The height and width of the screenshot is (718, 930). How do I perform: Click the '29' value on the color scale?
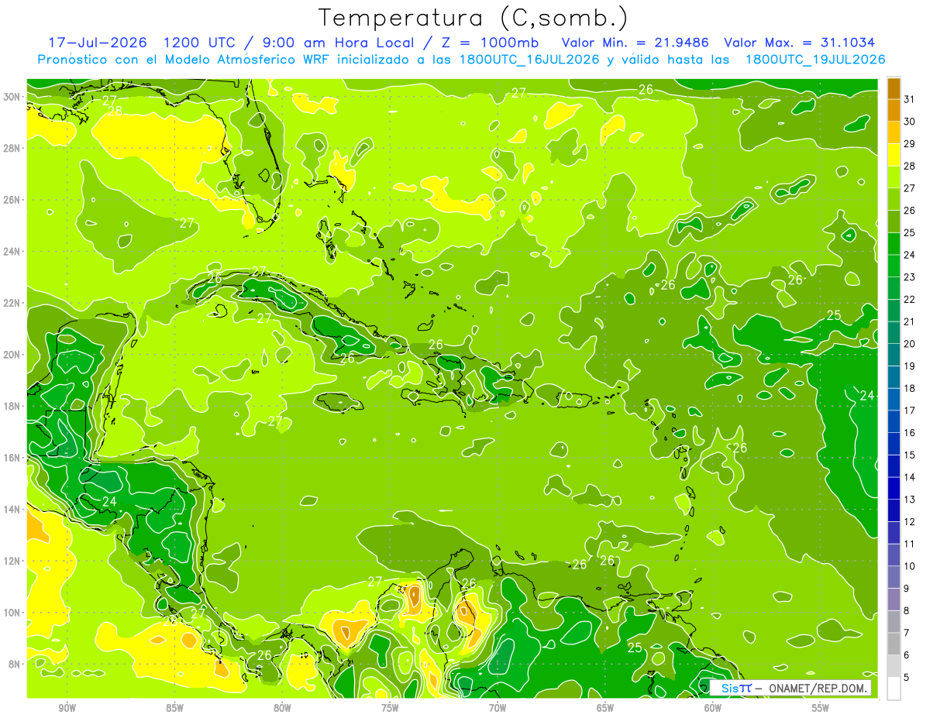[x=910, y=143]
